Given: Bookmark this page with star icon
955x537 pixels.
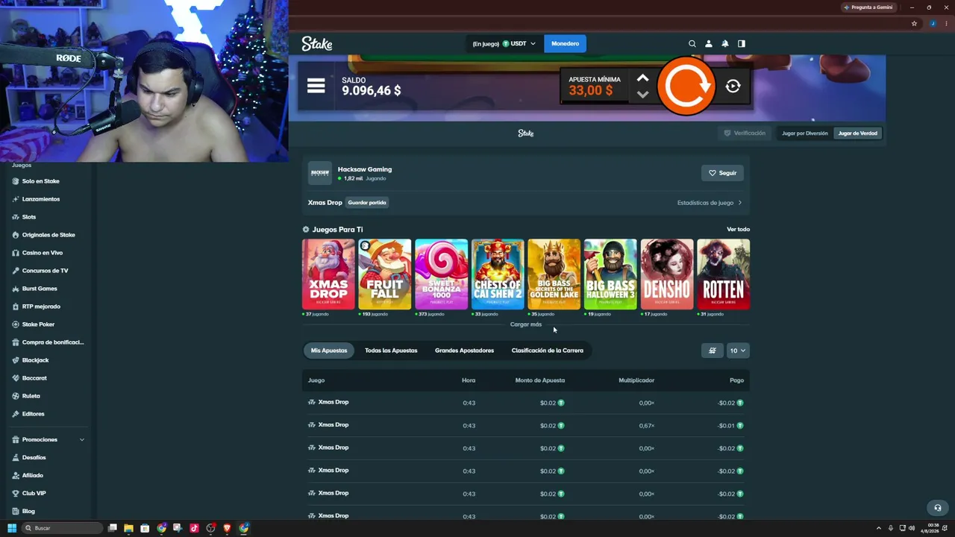Looking at the screenshot, I should 914,24.
